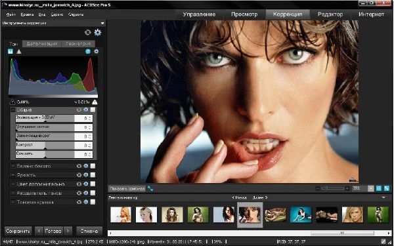Click the Отмена button
The height and width of the screenshot is (246, 394).
point(89,231)
